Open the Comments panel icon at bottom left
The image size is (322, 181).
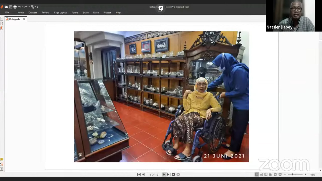click(2, 159)
